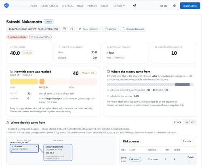202x167 pixels.
Task: Expand the Contact menu
Action: pos(119,6)
